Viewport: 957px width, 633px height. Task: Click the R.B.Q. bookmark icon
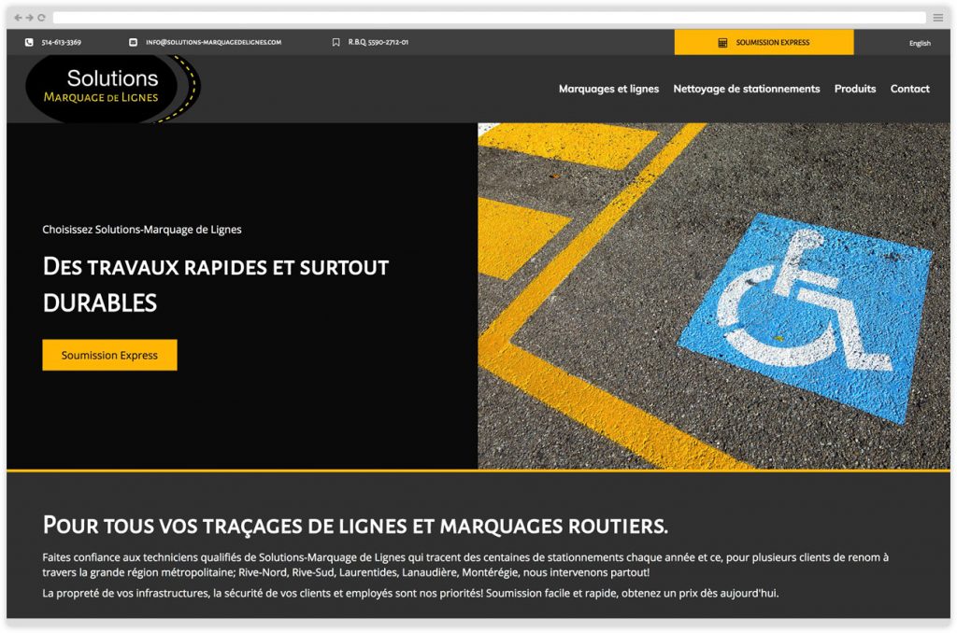(336, 42)
